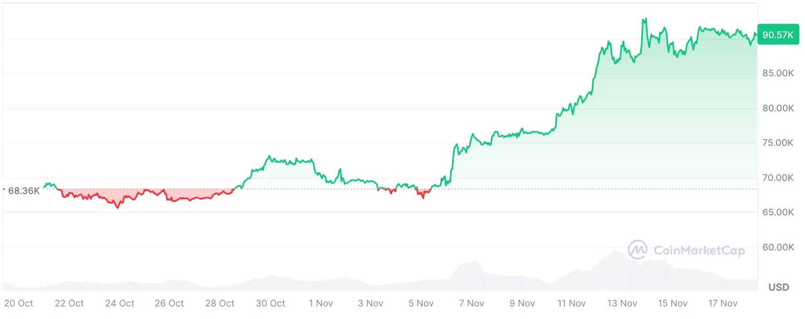
Task: Select the 17 Nov date label
Action: (723, 303)
